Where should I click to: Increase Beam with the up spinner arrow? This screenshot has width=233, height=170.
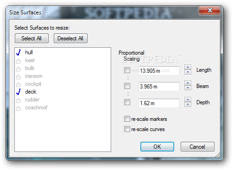(x=188, y=83)
